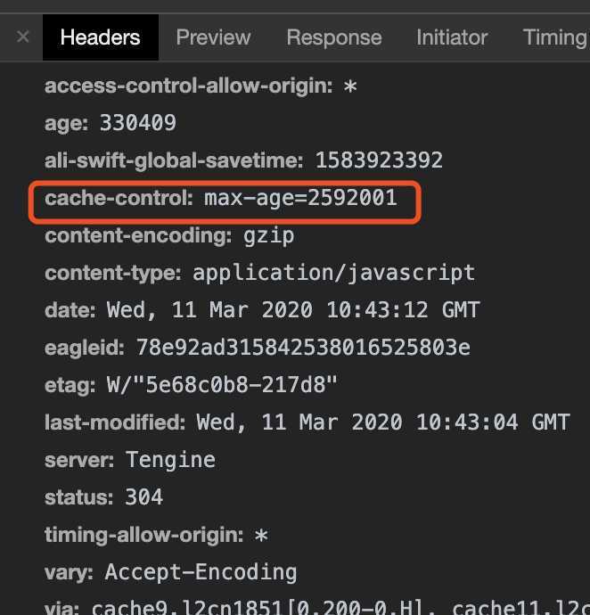Select the Initiator tab
590x615 pixels.
452,37
